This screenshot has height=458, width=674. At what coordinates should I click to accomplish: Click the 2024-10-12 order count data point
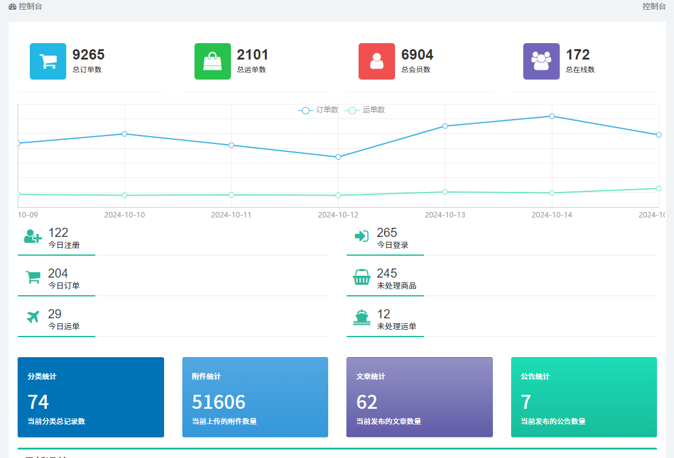(x=339, y=157)
